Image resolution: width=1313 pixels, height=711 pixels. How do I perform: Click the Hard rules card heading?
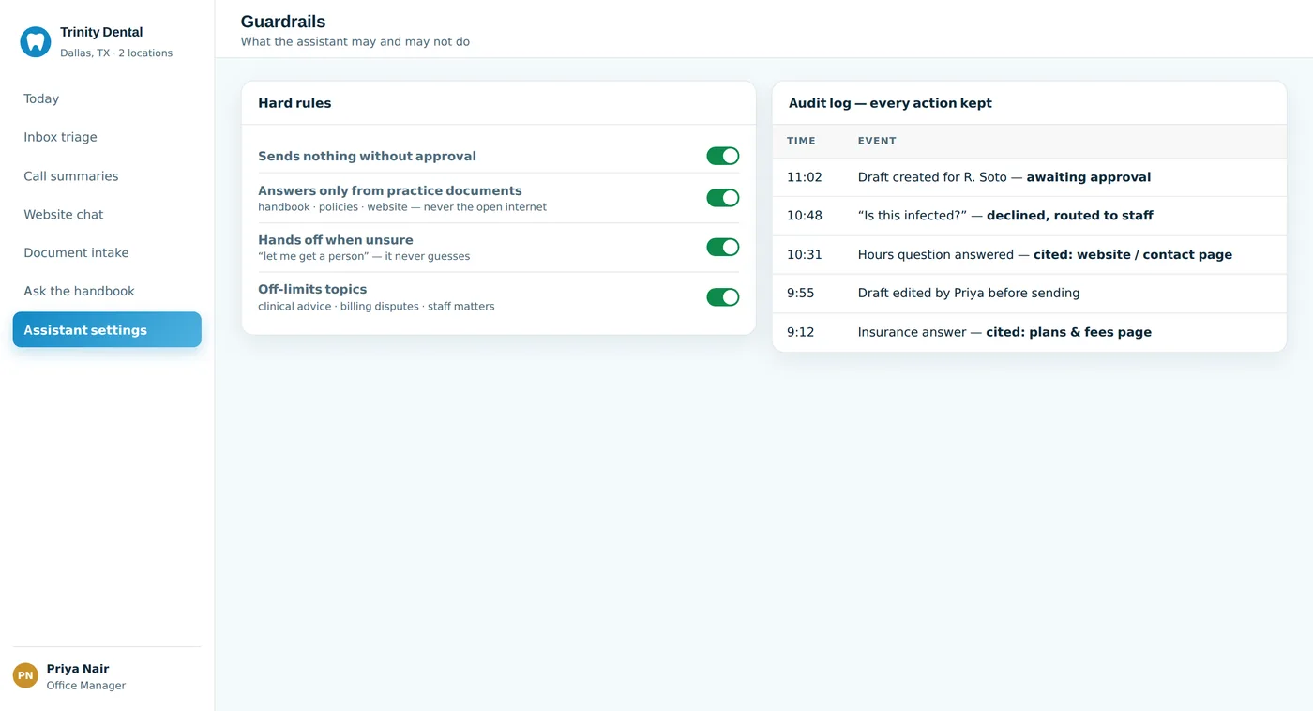click(294, 103)
